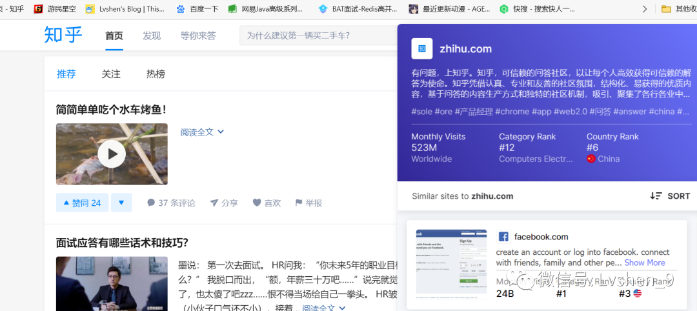Select the 关注 feed tab
This screenshot has height=311, width=697.
pos(111,74)
